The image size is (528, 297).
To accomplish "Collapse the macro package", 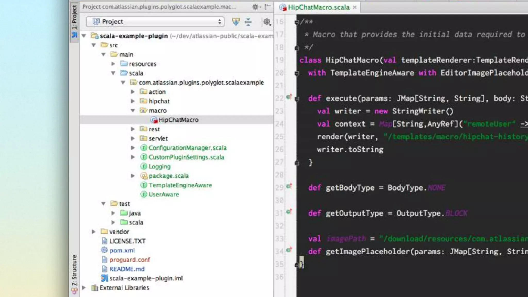I will coord(133,111).
